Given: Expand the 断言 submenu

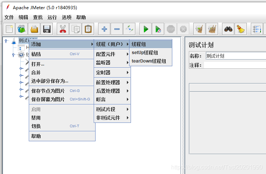Looking at the screenshot, I should pyautogui.click(x=112, y=99).
